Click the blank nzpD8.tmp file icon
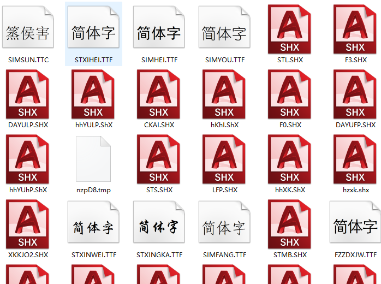Image resolution: width=381 pixels, height=284 pixels. 93,159
